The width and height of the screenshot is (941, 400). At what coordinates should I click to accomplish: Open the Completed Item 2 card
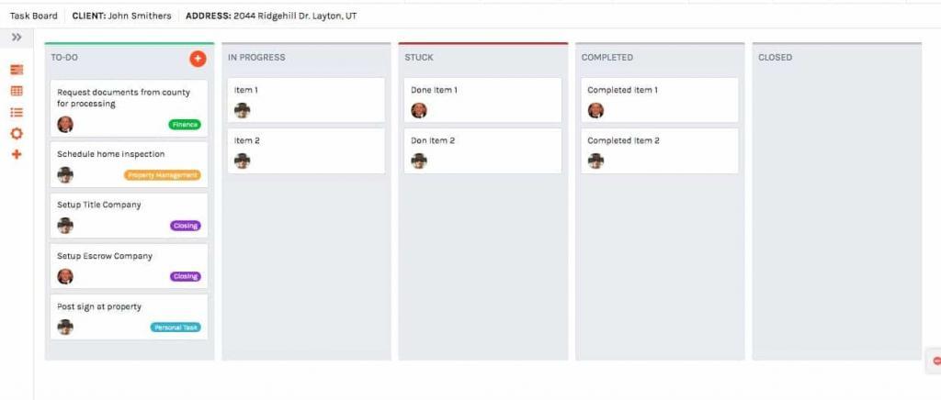coord(660,150)
